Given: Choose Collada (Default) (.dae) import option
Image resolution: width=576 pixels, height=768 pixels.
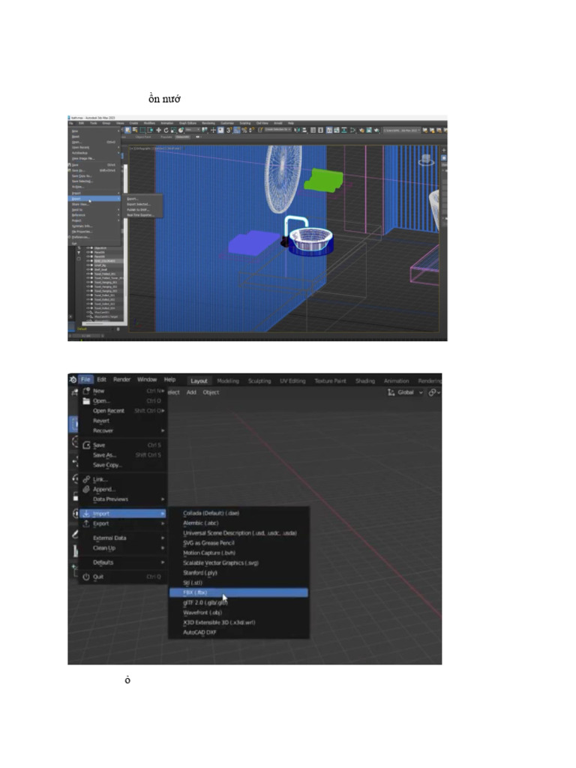Looking at the screenshot, I should (238, 513).
